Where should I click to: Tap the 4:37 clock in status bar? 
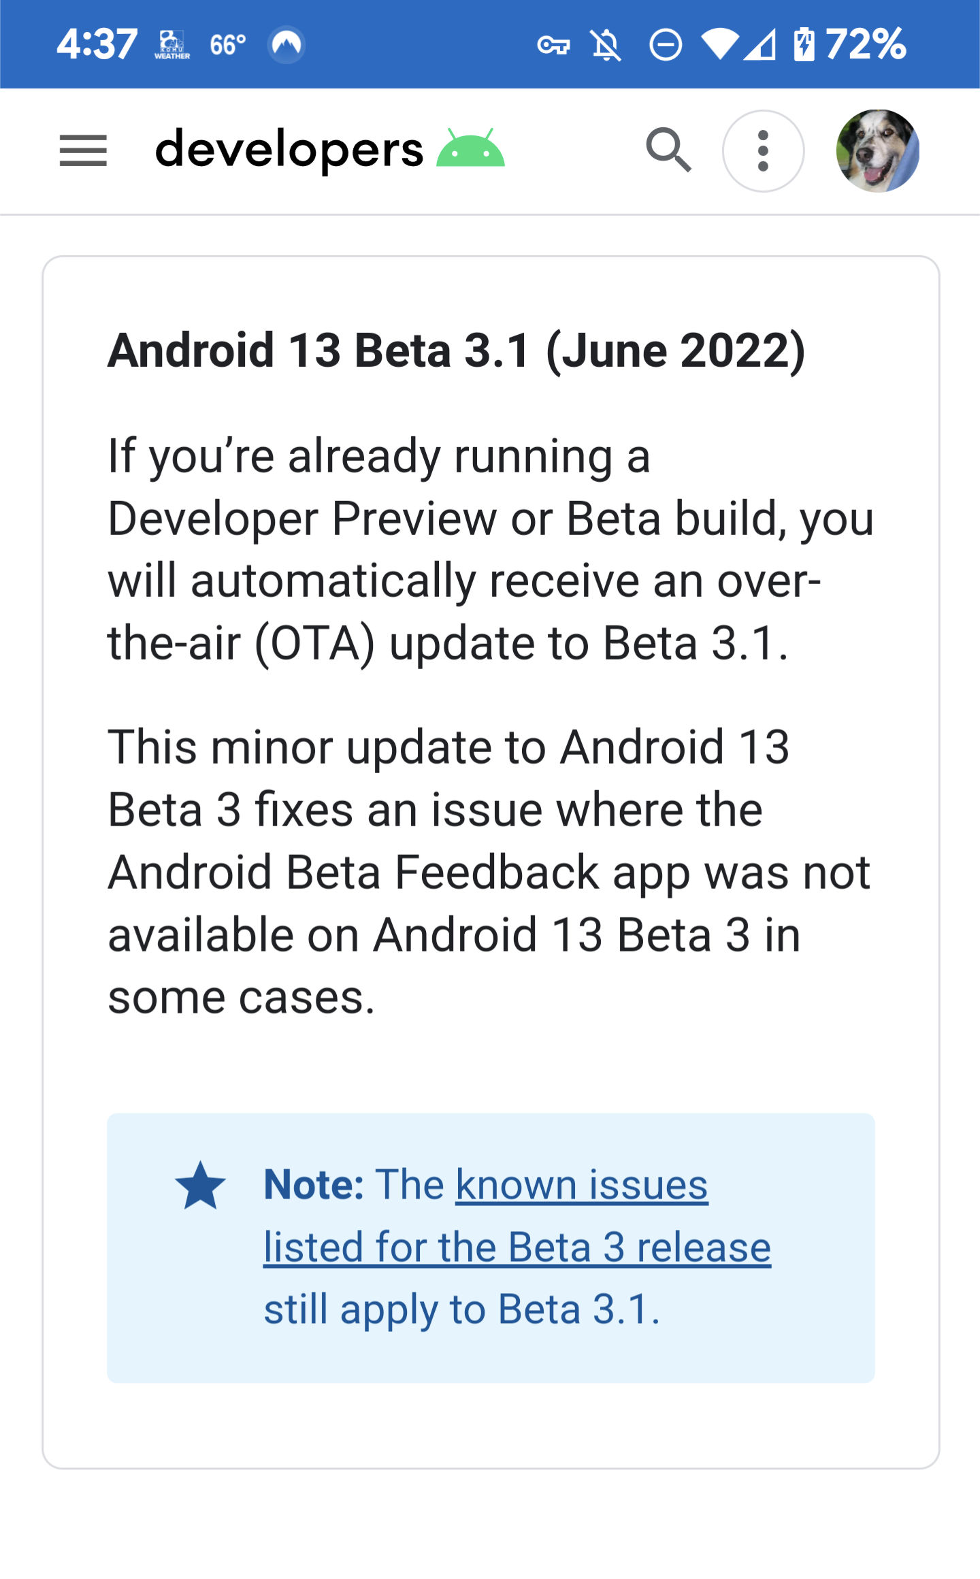pos(97,45)
